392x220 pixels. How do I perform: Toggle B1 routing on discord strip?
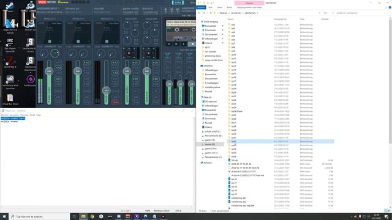tap(156, 79)
